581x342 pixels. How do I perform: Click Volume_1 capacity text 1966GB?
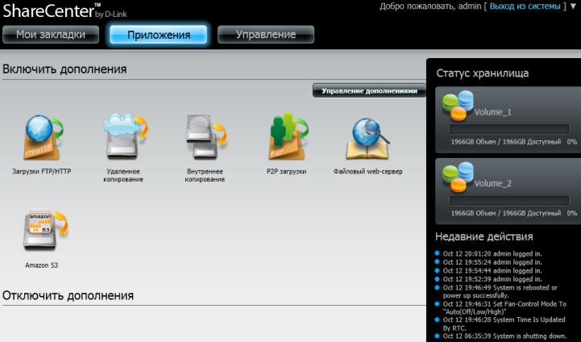tap(506, 142)
